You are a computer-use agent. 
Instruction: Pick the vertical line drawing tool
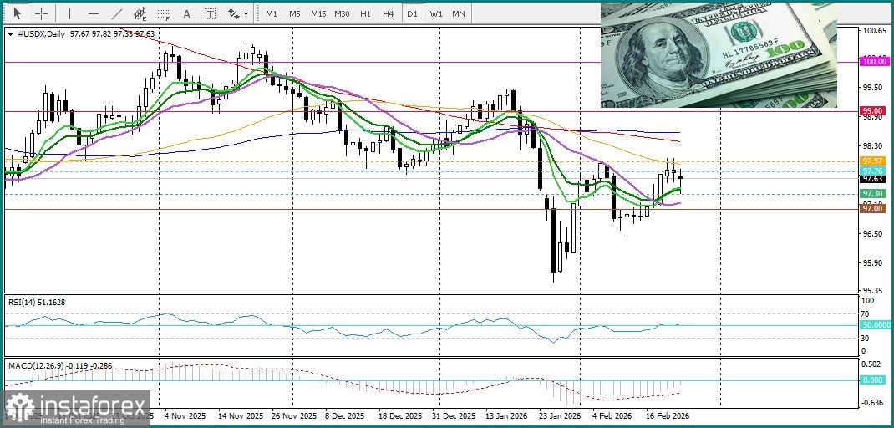pos(69,14)
